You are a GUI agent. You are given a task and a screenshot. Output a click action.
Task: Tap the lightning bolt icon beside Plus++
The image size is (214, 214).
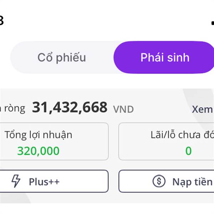[16, 181]
